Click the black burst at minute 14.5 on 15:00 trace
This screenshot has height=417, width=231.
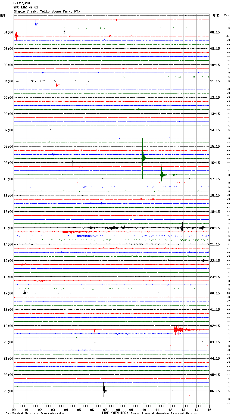[x=204, y=260]
